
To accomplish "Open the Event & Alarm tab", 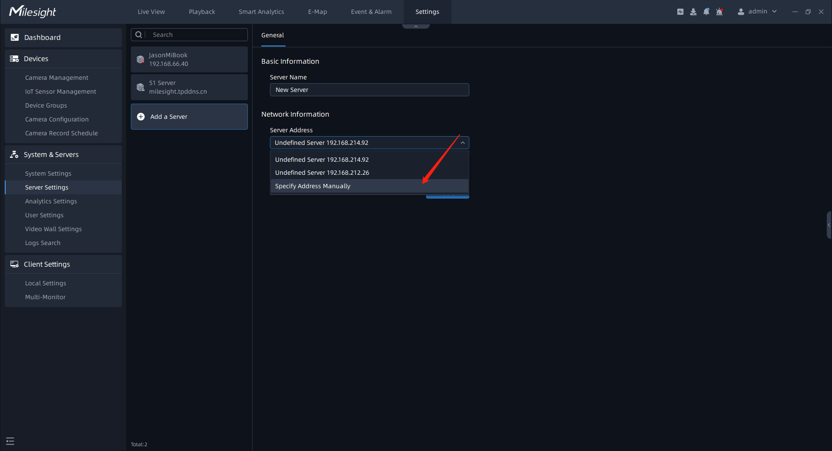I will point(371,12).
